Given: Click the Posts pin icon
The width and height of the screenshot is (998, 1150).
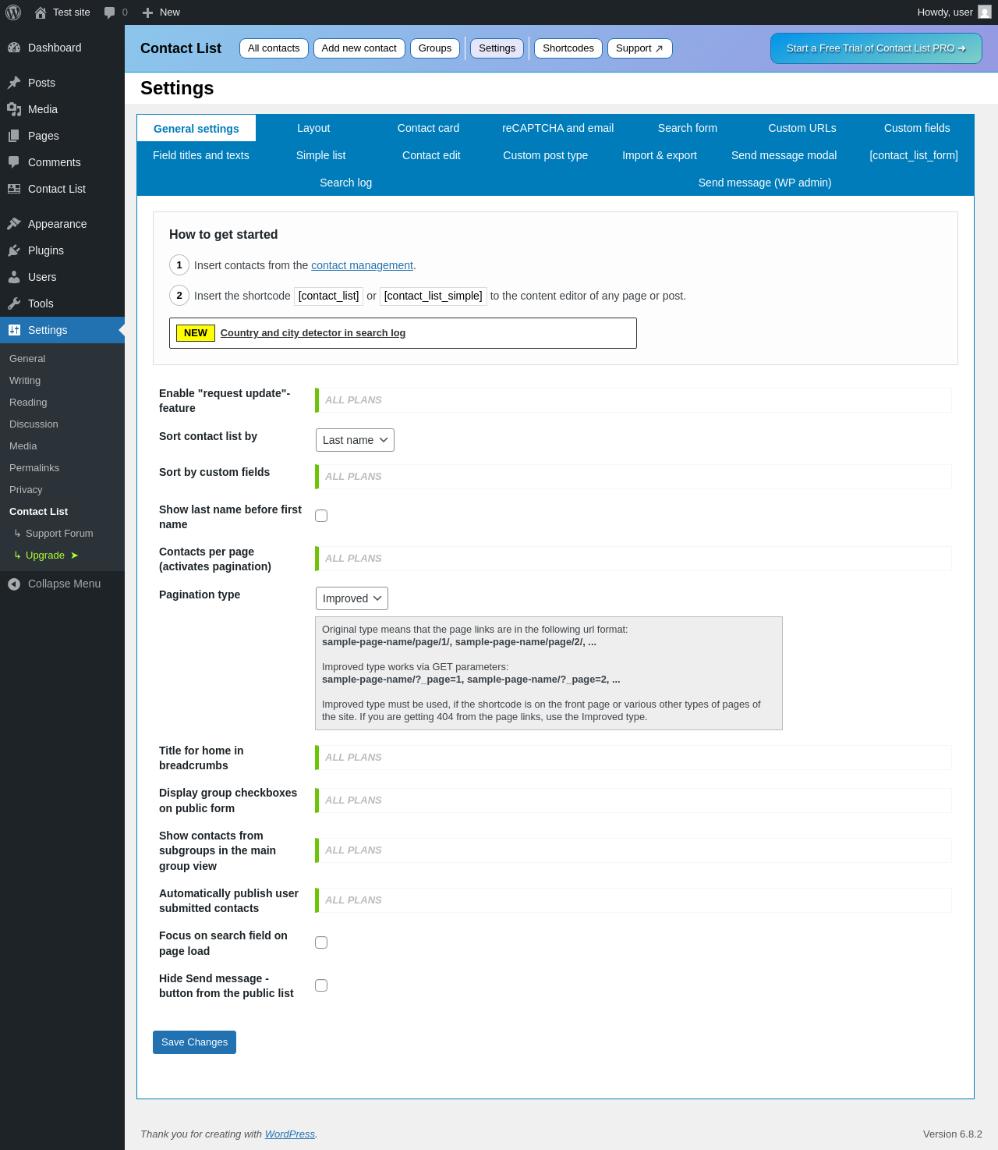Looking at the screenshot, I should [14, 83].
